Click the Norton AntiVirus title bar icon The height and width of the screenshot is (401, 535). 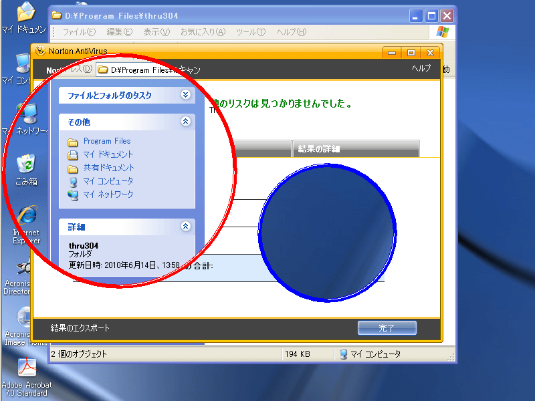click(x=41, y=51)
